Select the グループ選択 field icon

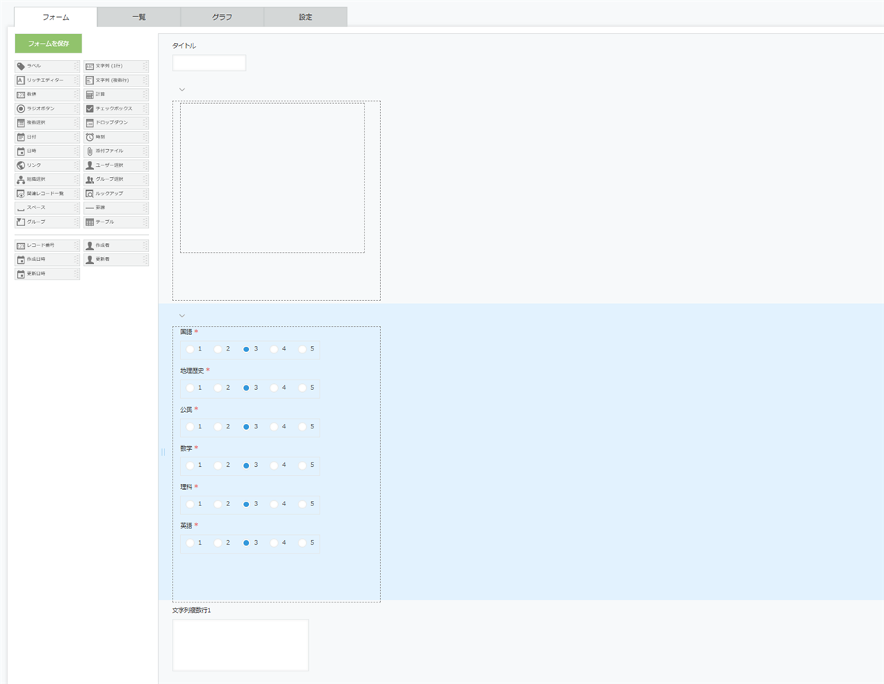coord(90,179)
